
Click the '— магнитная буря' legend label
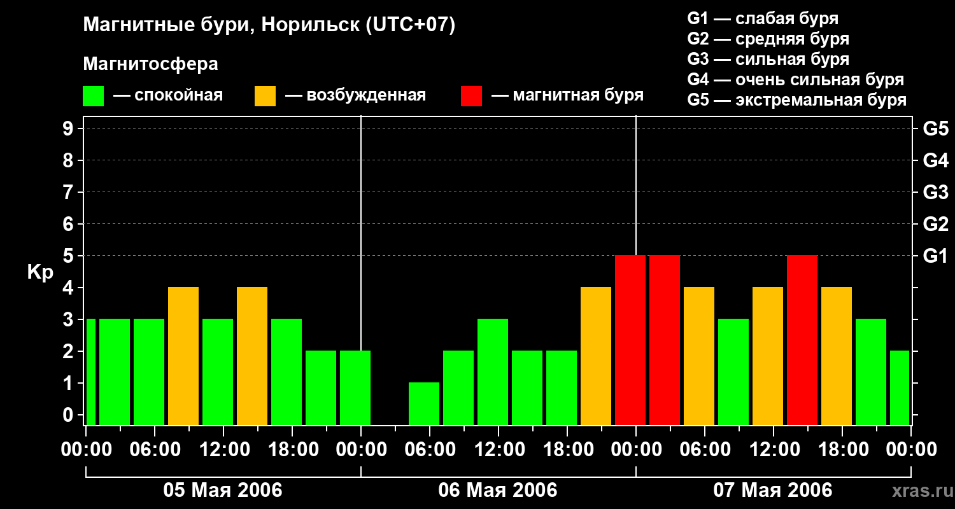coord(568,96)
